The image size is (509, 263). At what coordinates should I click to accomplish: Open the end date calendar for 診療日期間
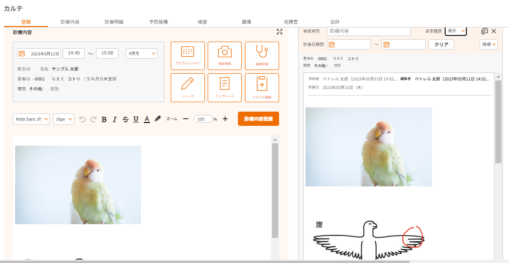pos(386,44)
